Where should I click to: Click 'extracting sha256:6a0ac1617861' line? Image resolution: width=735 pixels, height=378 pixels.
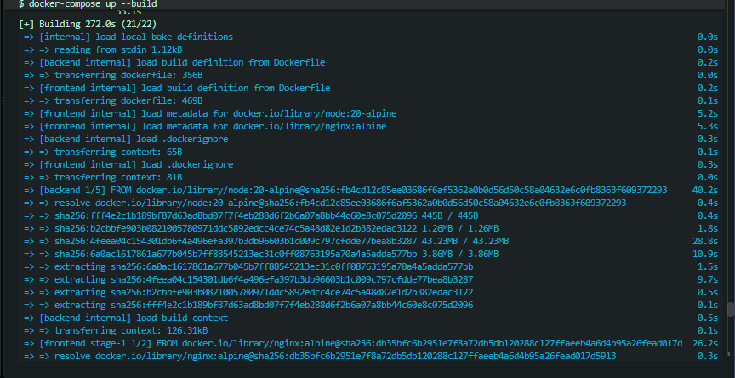(248, 266)
